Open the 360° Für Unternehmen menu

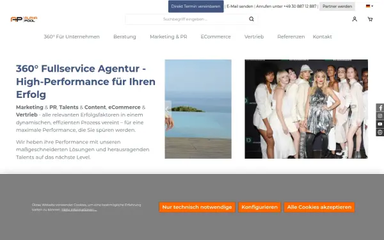click(72, 36)
